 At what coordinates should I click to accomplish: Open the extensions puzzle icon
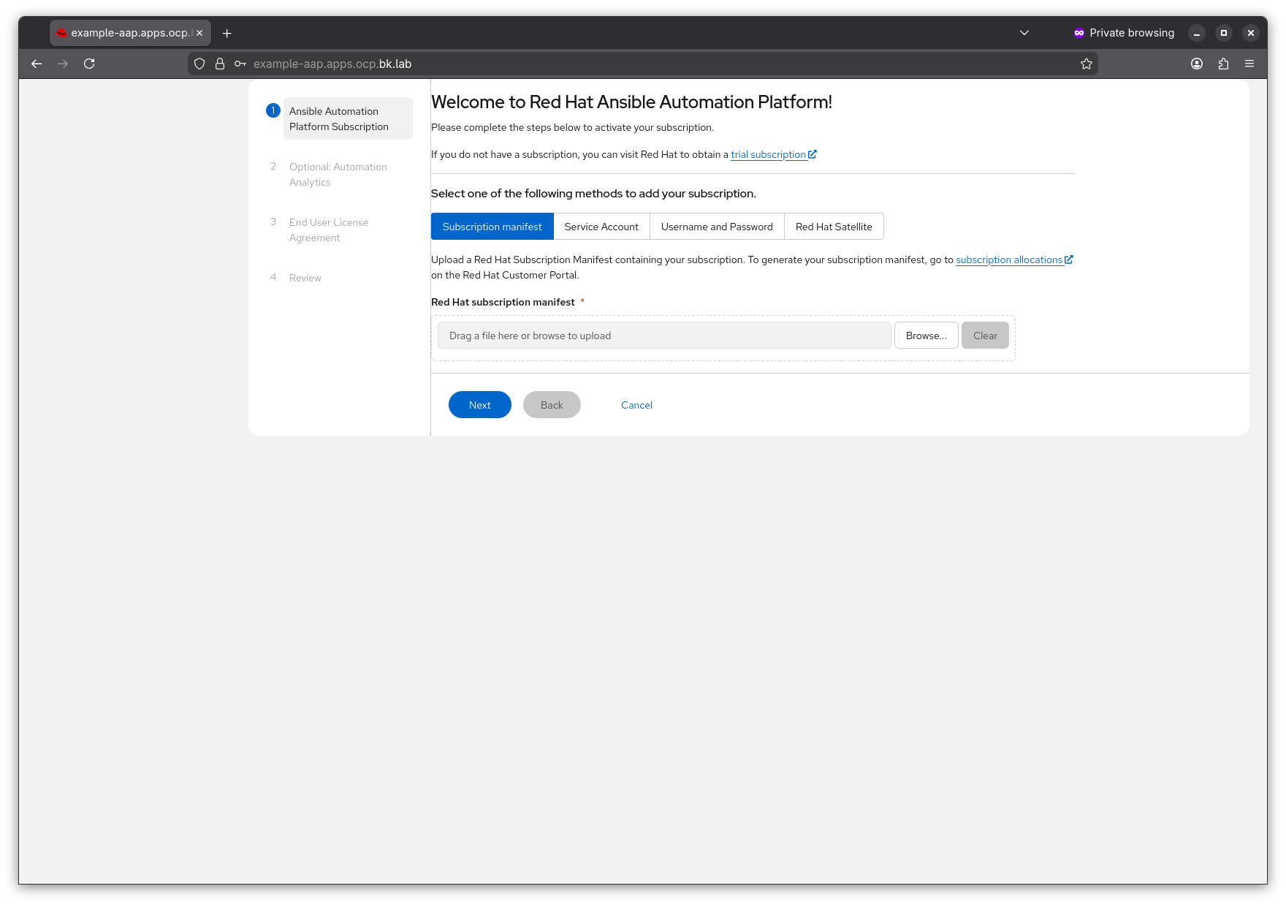coord(1223,64)
